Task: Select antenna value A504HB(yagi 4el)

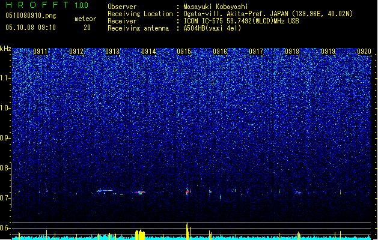Action: tap(212, 28)
